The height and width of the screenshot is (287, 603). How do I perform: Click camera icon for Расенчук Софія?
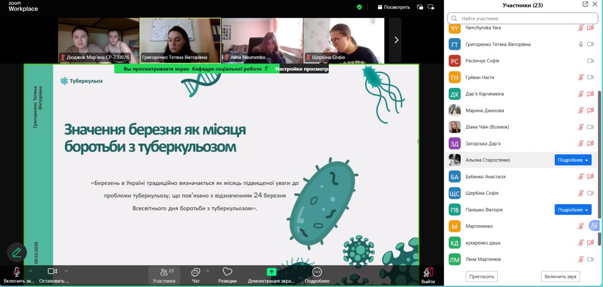[x=590, y=61]
